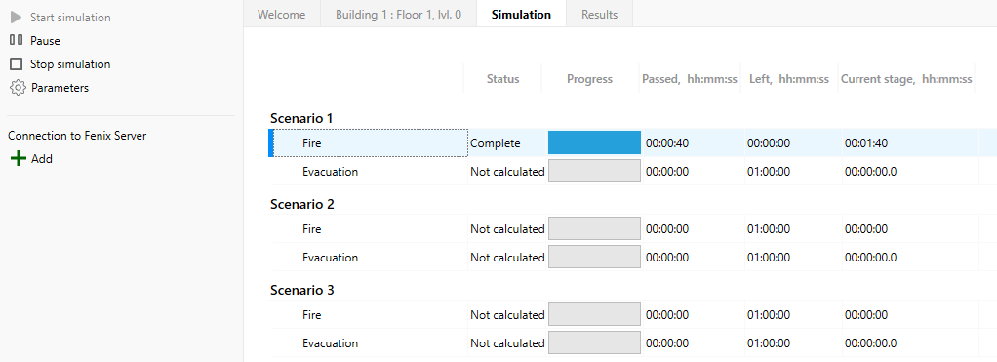Screen dimensions: 997x362
Task: Open Parameters via the gear icon
Action: 18,87
